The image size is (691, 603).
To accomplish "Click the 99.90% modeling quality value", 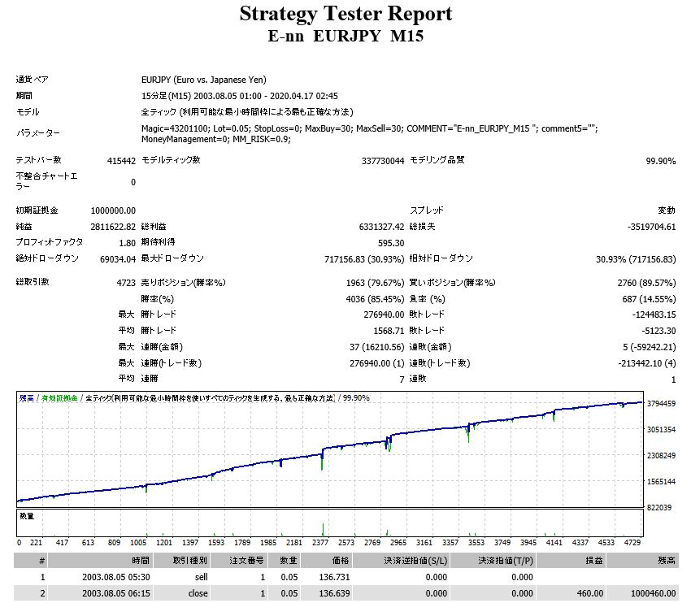I will point(661,161).
